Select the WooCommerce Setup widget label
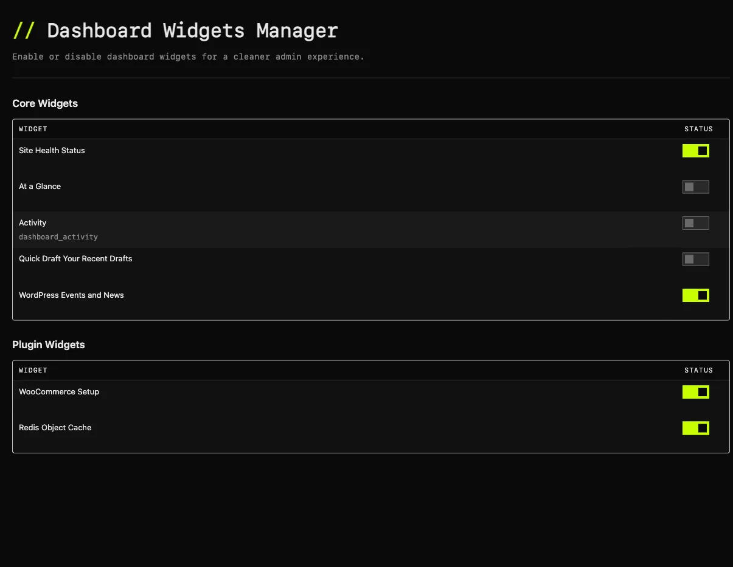The height and width of the screenshot is (567, 733). click(59, 391)
